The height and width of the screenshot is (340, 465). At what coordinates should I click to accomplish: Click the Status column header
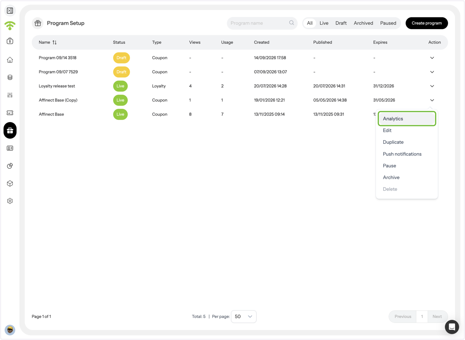(x=119, y=42)
